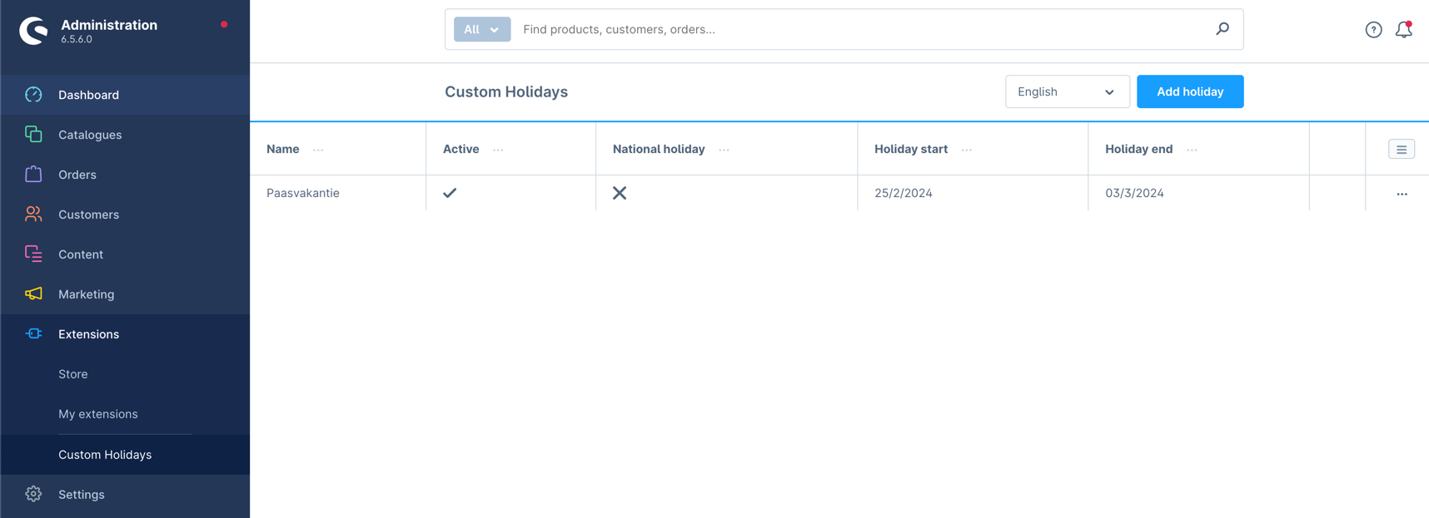The width and height of the screenshot is (1429, 518).
Task: Click the Customers people icon
Action: point(33,214)
